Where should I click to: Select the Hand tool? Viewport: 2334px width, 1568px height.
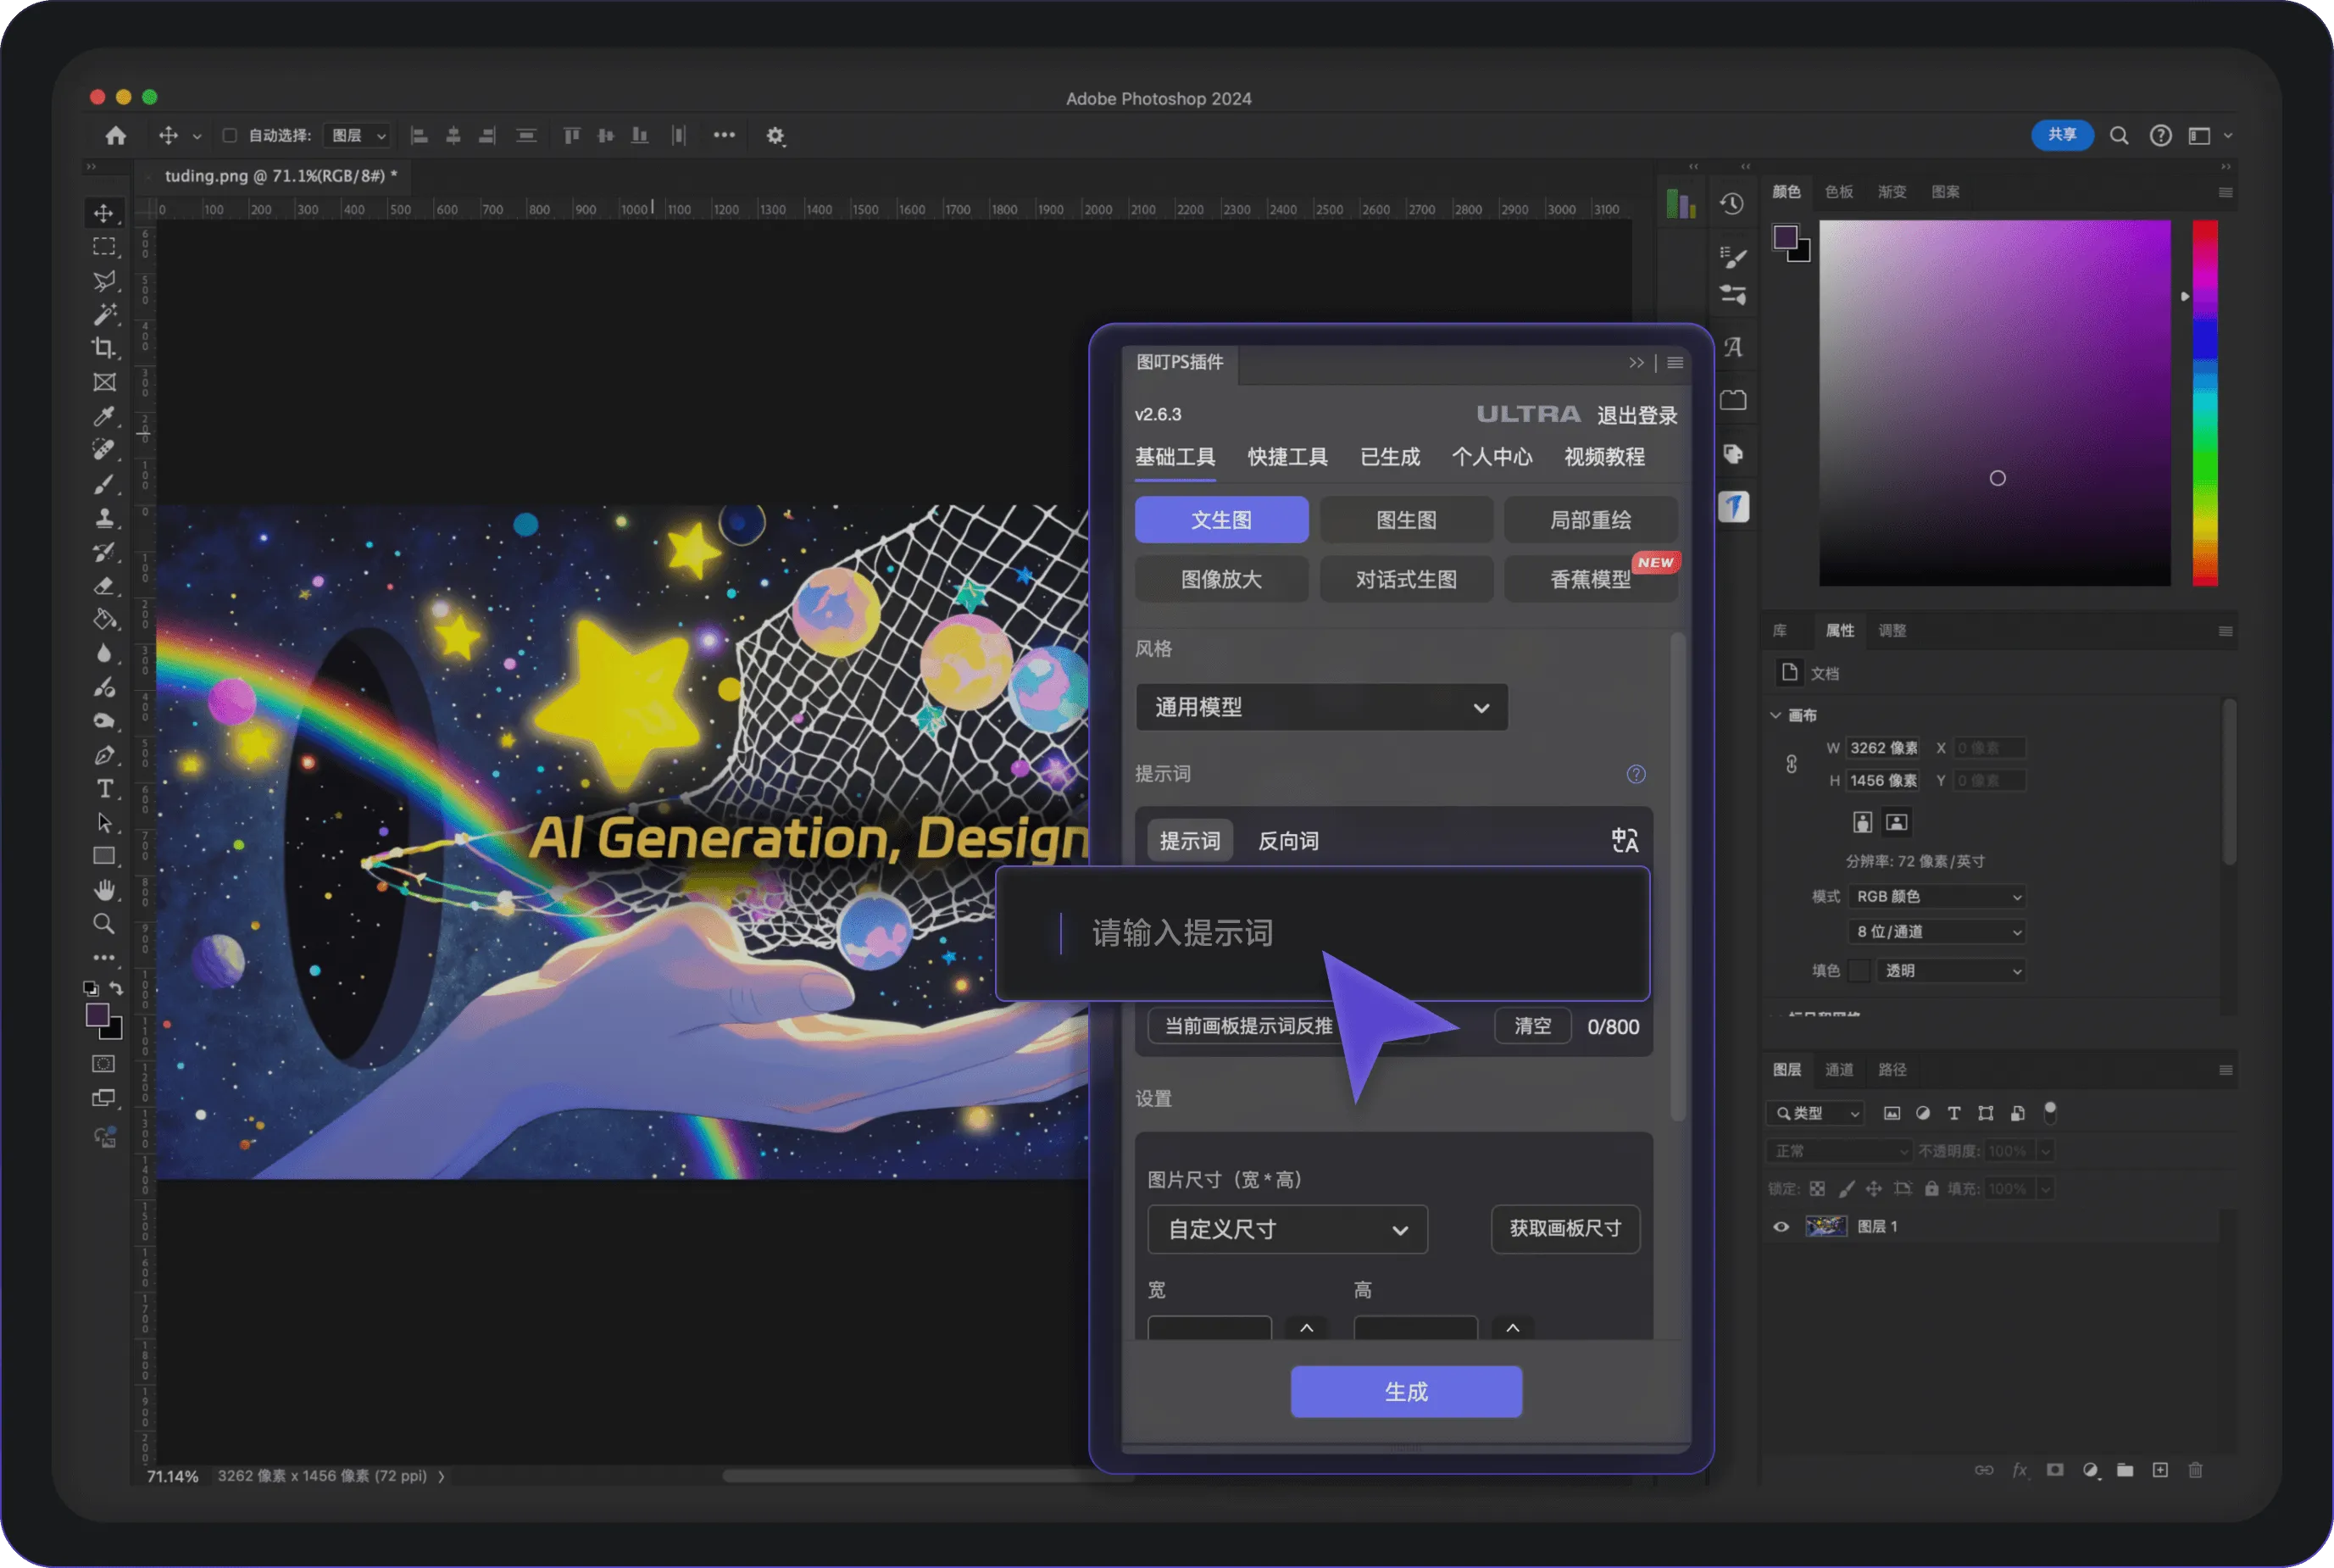pyautogui.click(x=104, y=889)
